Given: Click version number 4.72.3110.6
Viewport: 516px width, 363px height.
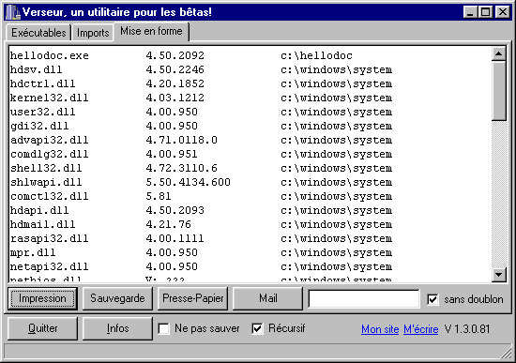Looking at the screenshot, I should pyautogui.click(x=182, y=168).
